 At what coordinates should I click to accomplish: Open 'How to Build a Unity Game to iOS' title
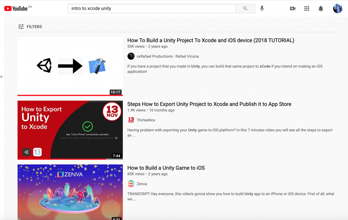pyautogui.click(x=166, y=168)
